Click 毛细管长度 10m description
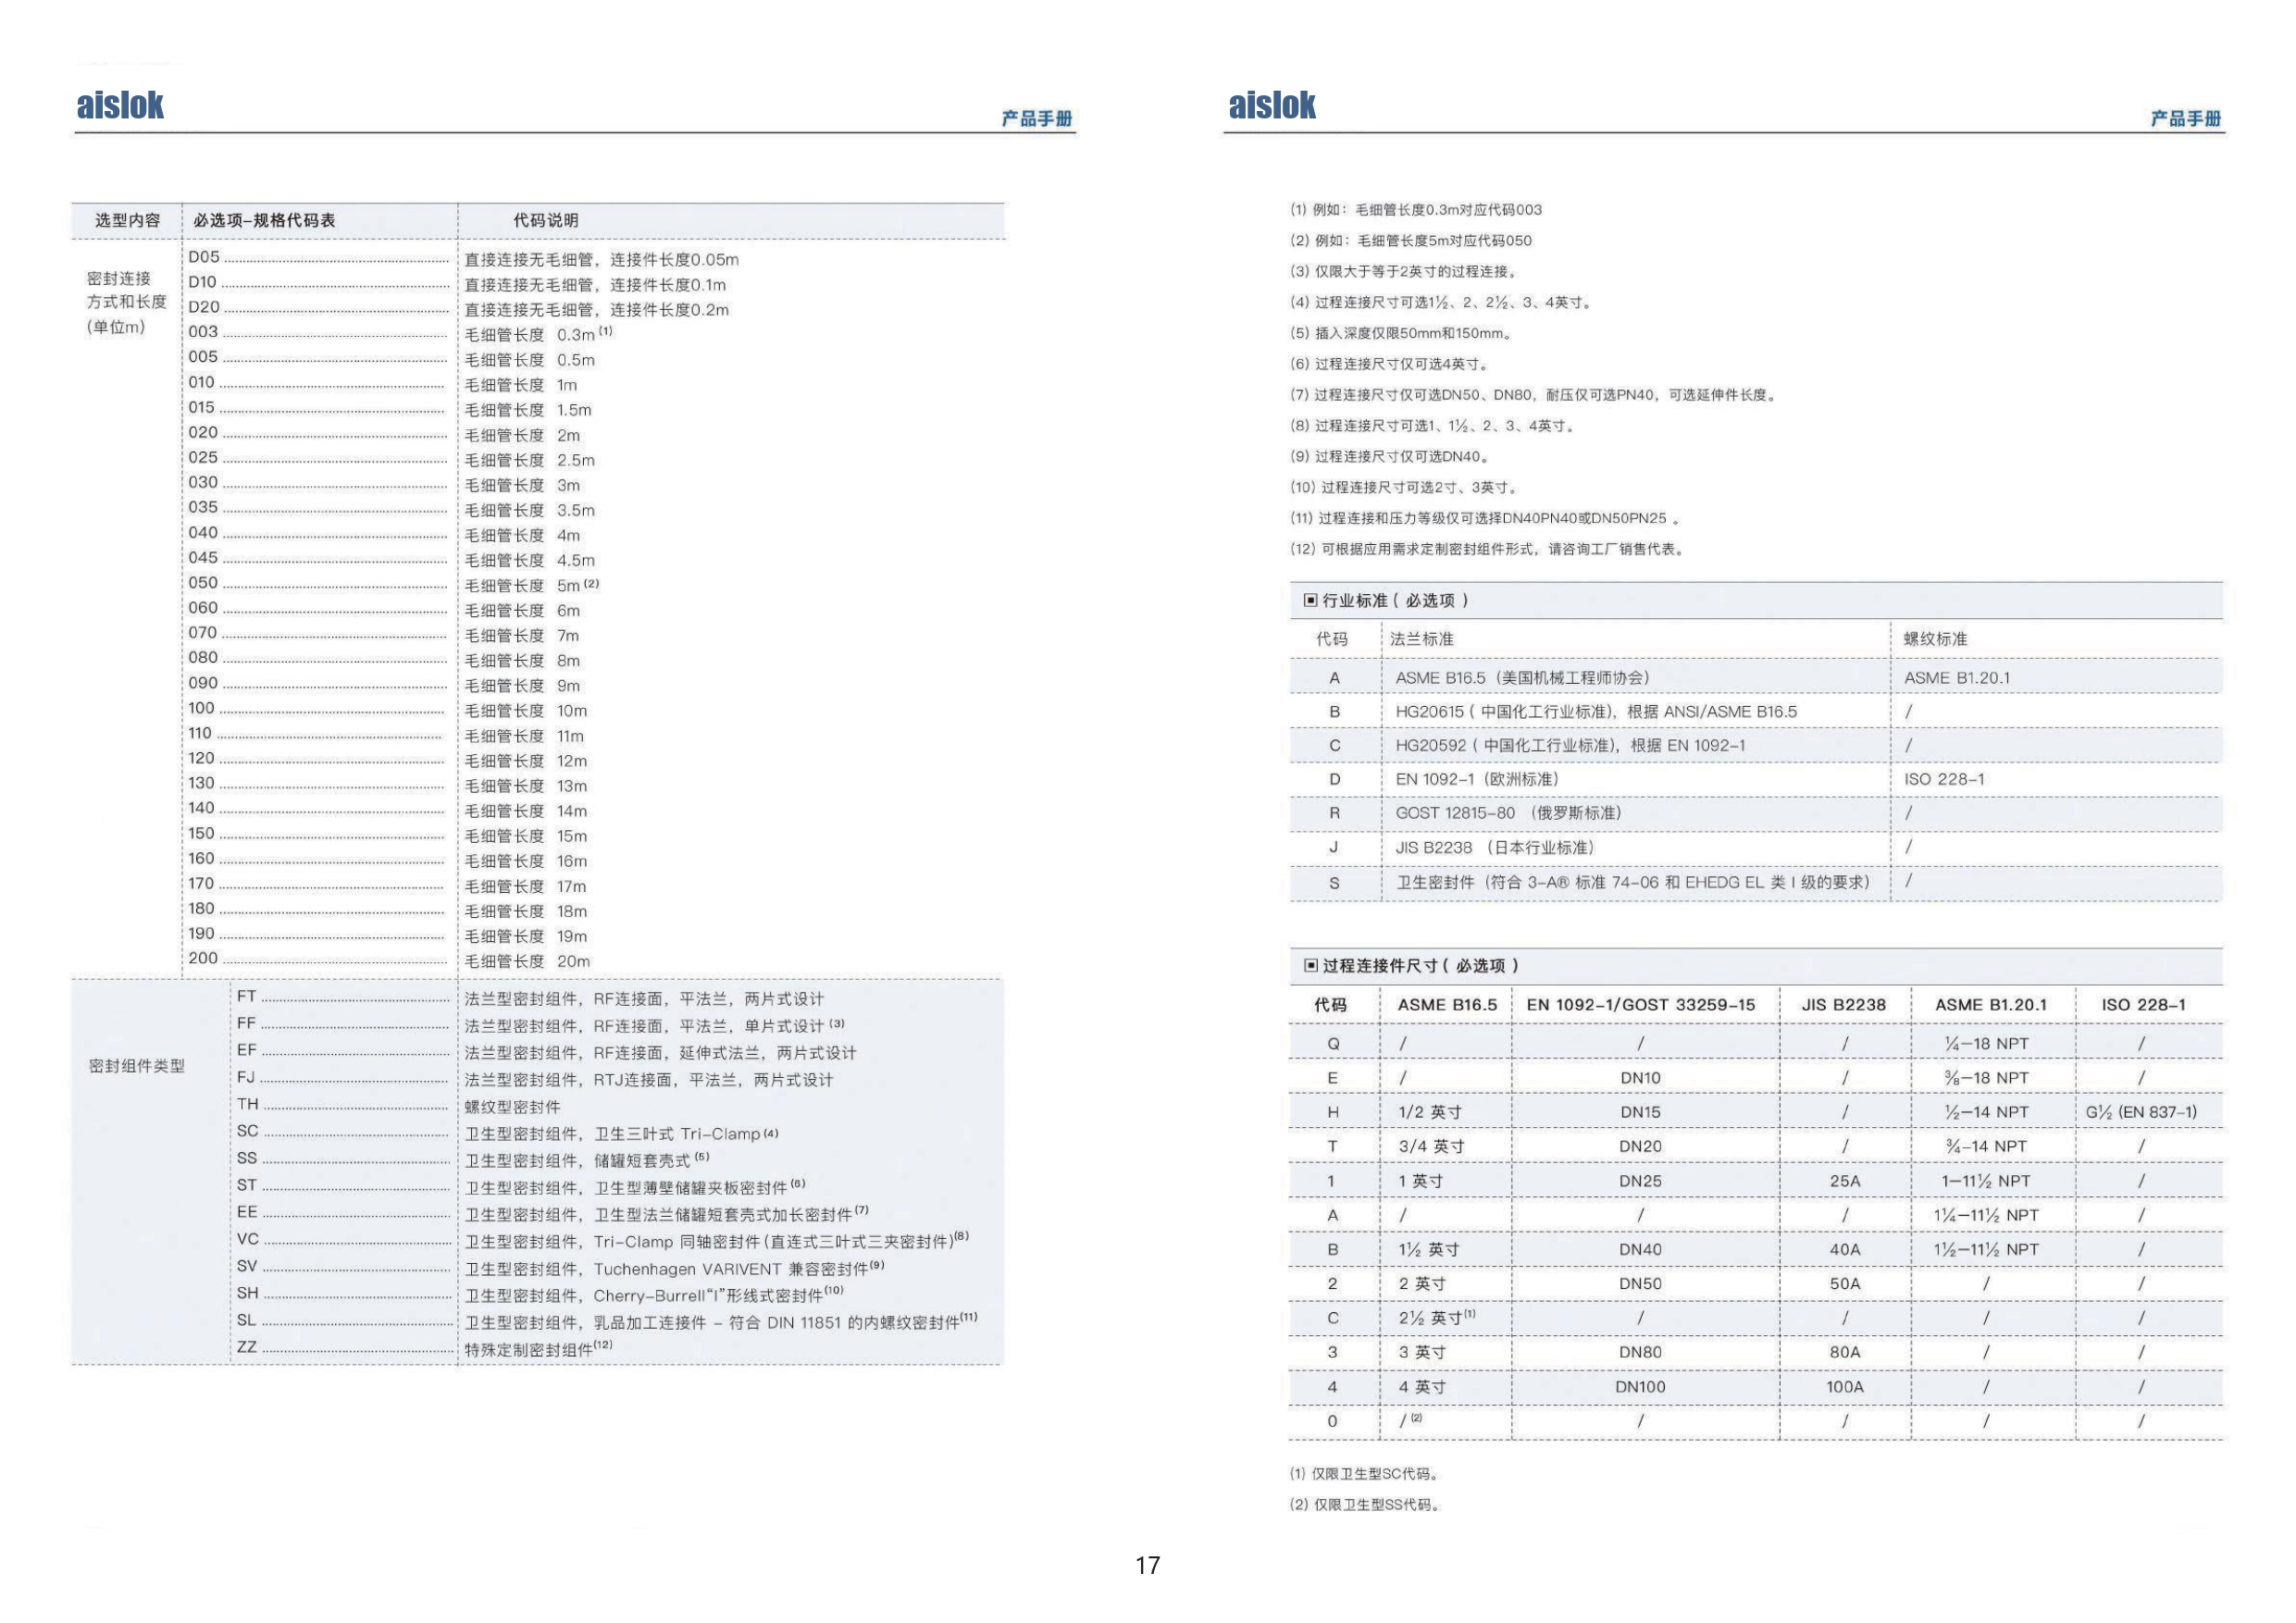Image resolution: width=2296 pixels, height=1623 pixels. [526, 711]
